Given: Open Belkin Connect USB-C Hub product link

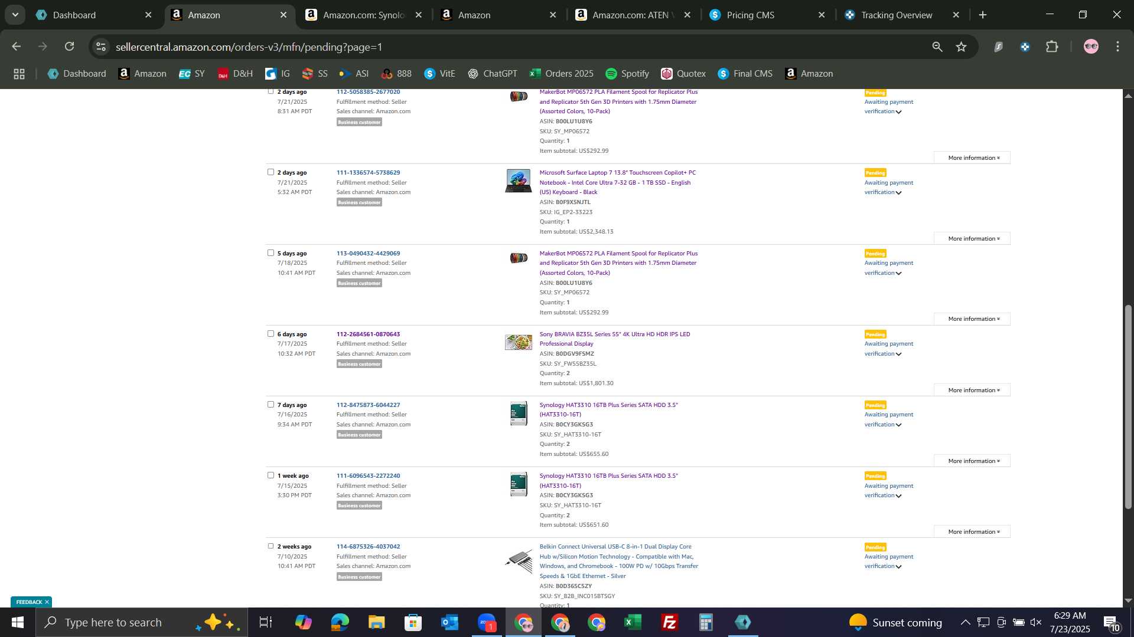Looking at the screenshot, I should [618, 561].
